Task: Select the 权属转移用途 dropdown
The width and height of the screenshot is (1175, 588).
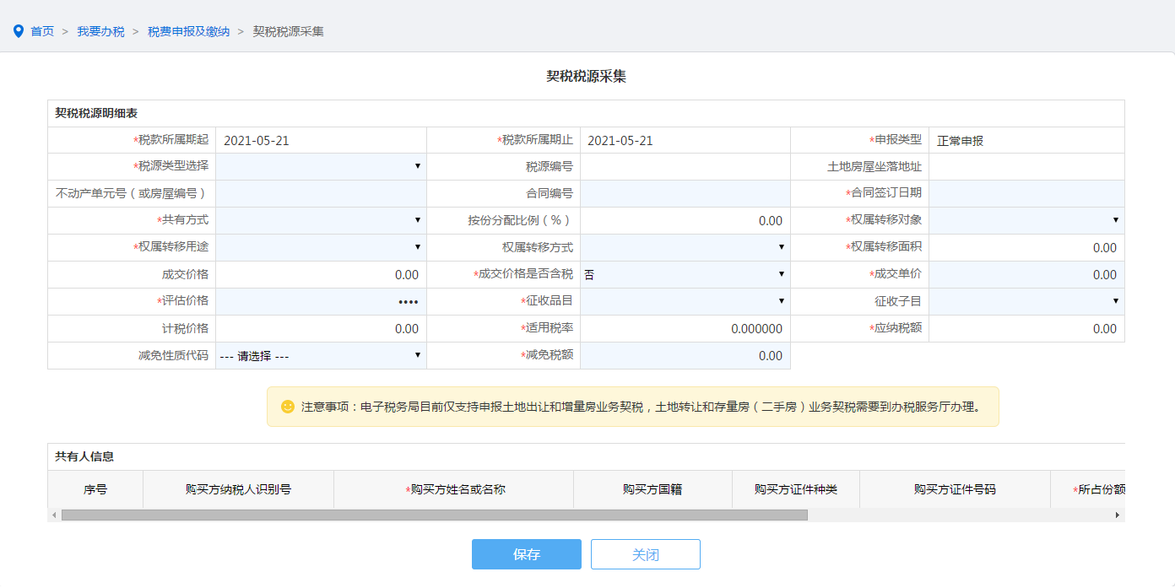Action: [x=321, y=247]
